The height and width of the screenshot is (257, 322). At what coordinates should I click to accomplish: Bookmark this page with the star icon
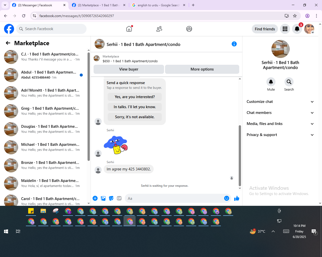(295, 16)
